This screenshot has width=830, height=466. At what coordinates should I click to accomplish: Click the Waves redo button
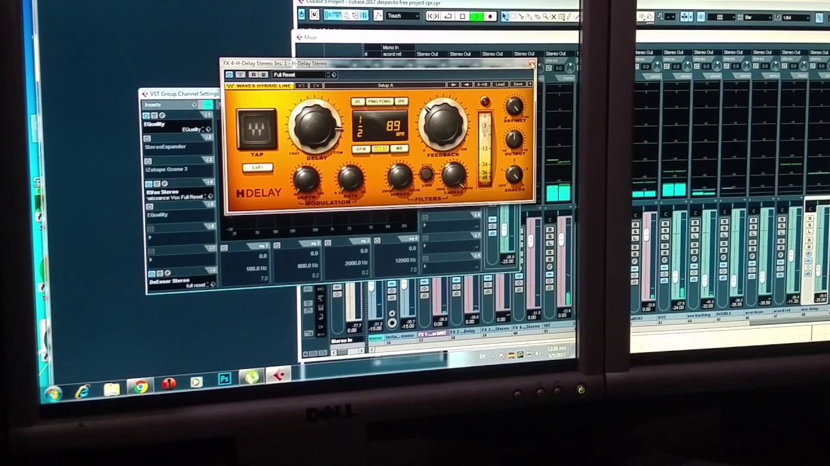point(316,85)
